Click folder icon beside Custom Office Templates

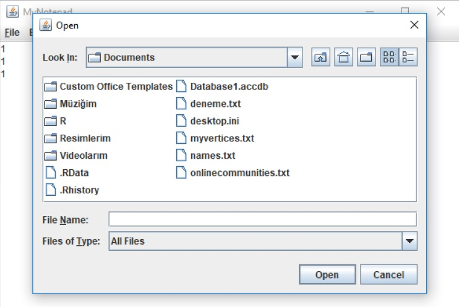tap(50, 86)
